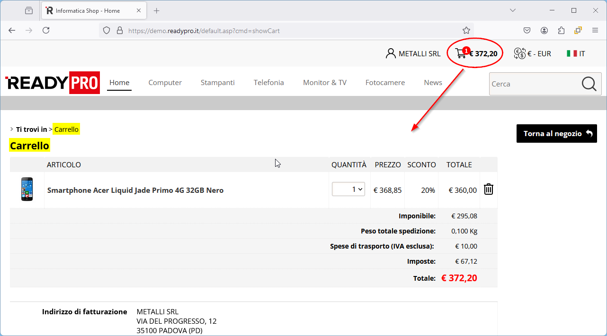Click the shipping cost € 10,00

coord(466,246)
